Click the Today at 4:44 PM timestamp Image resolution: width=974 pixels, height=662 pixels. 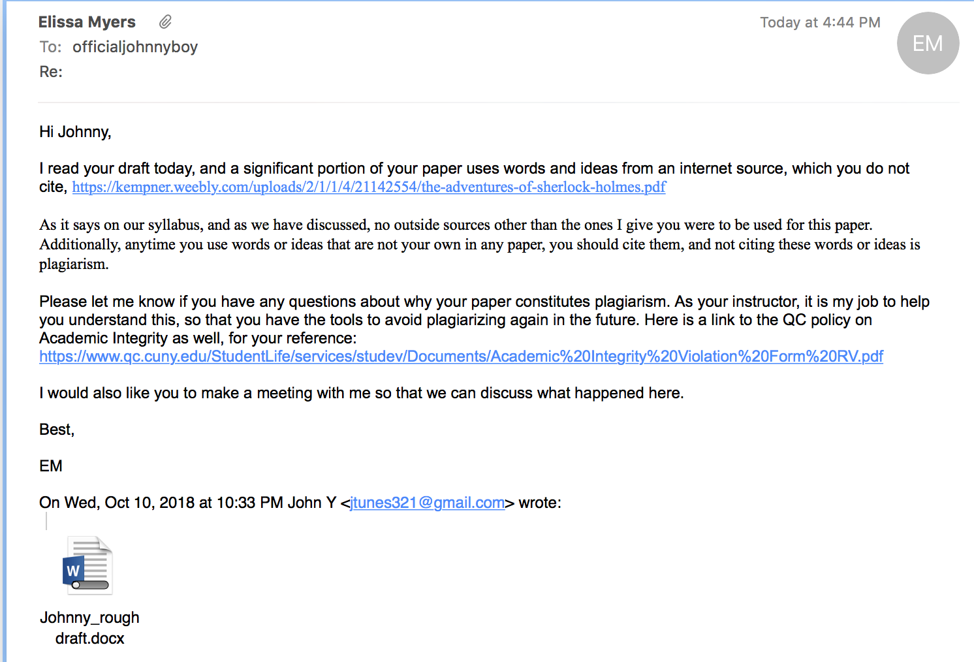pos(820,23)
